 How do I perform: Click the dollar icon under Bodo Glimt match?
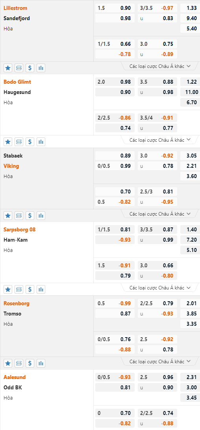(x=30, y=142)
